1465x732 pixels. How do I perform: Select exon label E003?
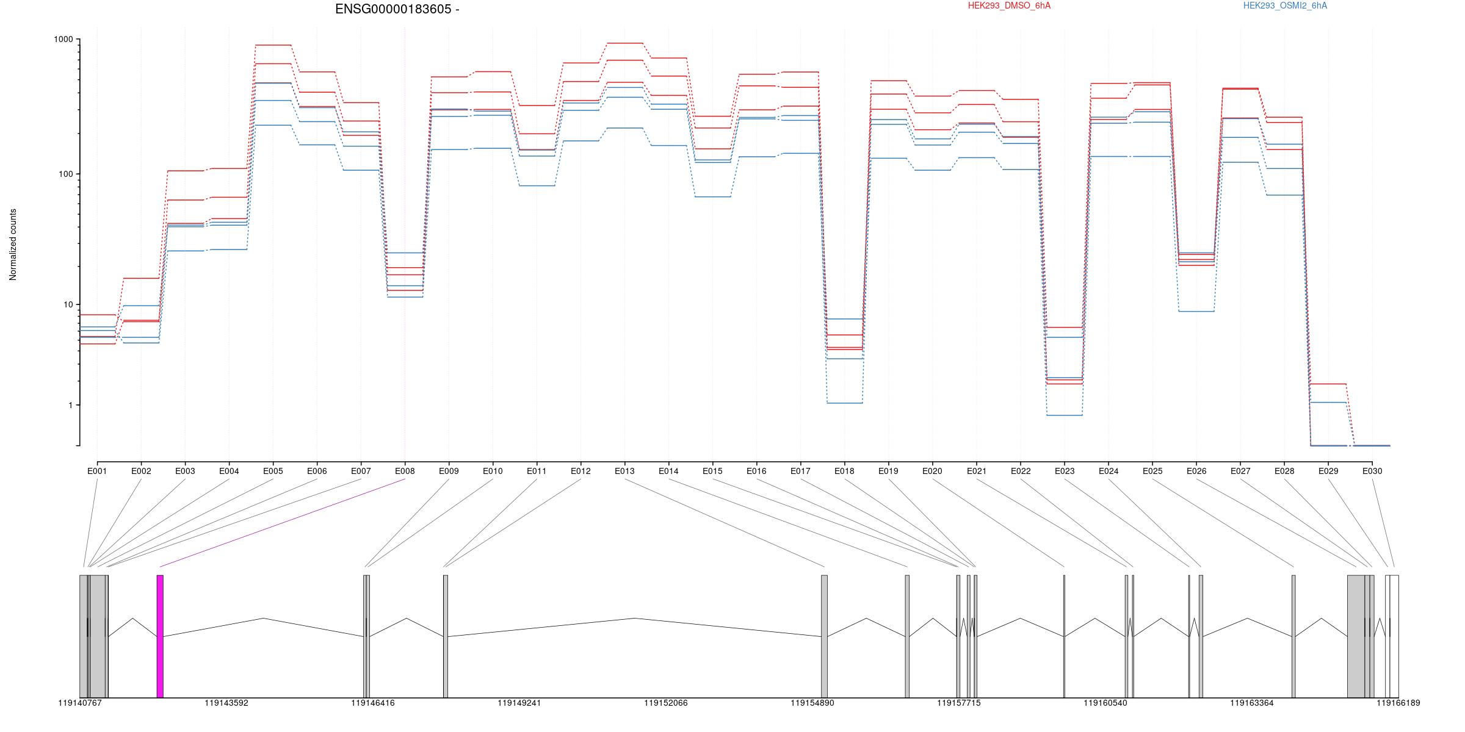pyautogui.click(x=185, y=471)
